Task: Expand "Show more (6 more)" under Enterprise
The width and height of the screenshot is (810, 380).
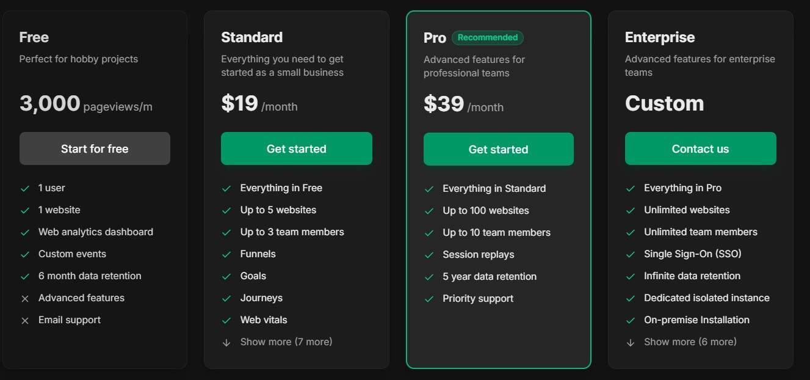Action: coord(690,342)
